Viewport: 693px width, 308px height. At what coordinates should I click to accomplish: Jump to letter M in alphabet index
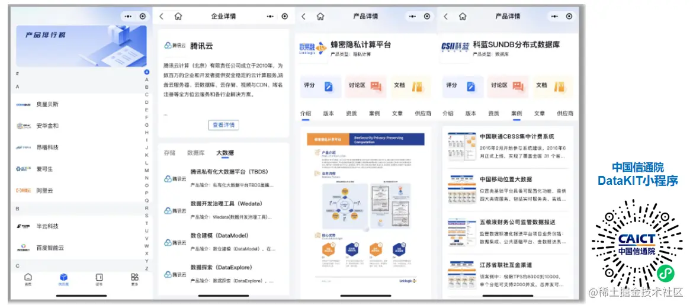pos(147,171)
